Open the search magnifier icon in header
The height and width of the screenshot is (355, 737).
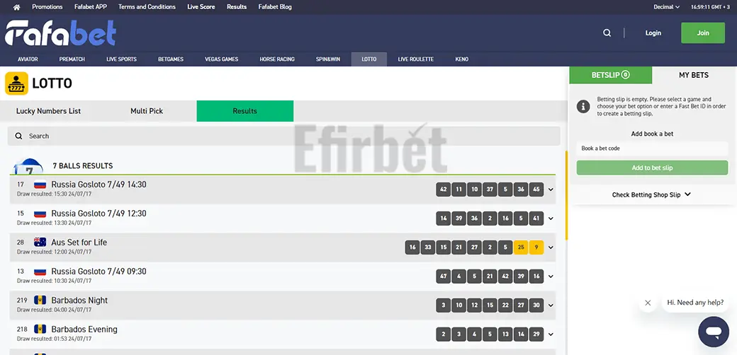click(x=607, y=33)
